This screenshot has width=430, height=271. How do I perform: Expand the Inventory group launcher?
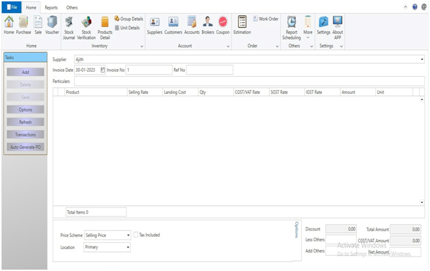tap(142, 47)
